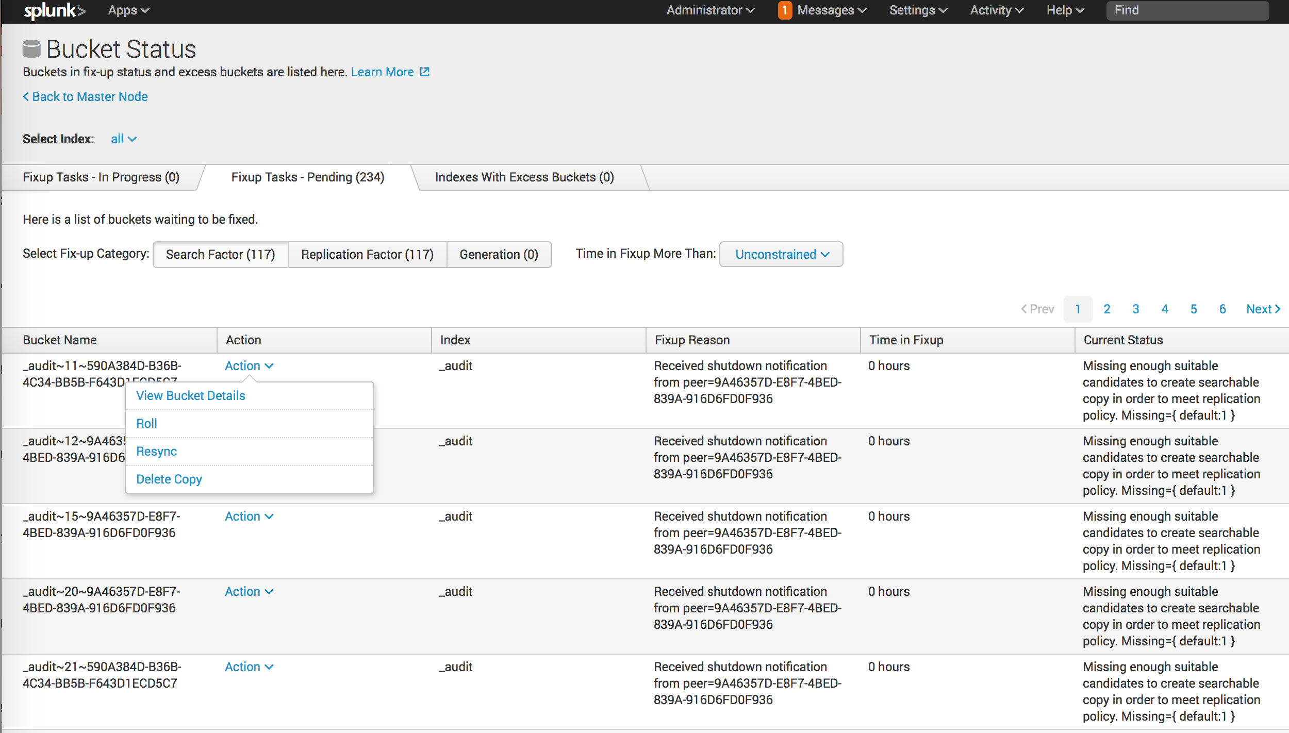The height and width of the screenshot is (733, 1289).
Task: Open Action dropdown for _audit~15 bucket
Action: click(x=249, y=516)
